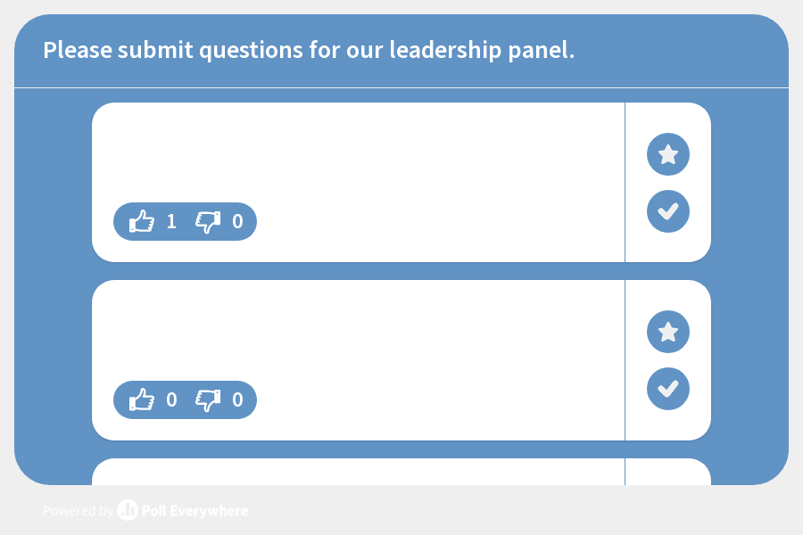Click the thumbs-up icon on the first question

pos(143,221)
